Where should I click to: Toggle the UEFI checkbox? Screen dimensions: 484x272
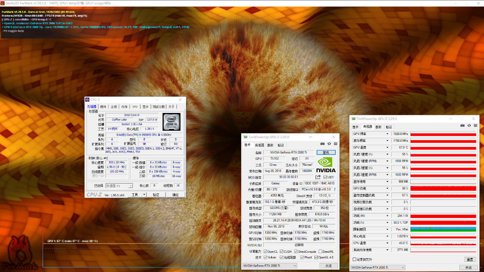point(325,177)
